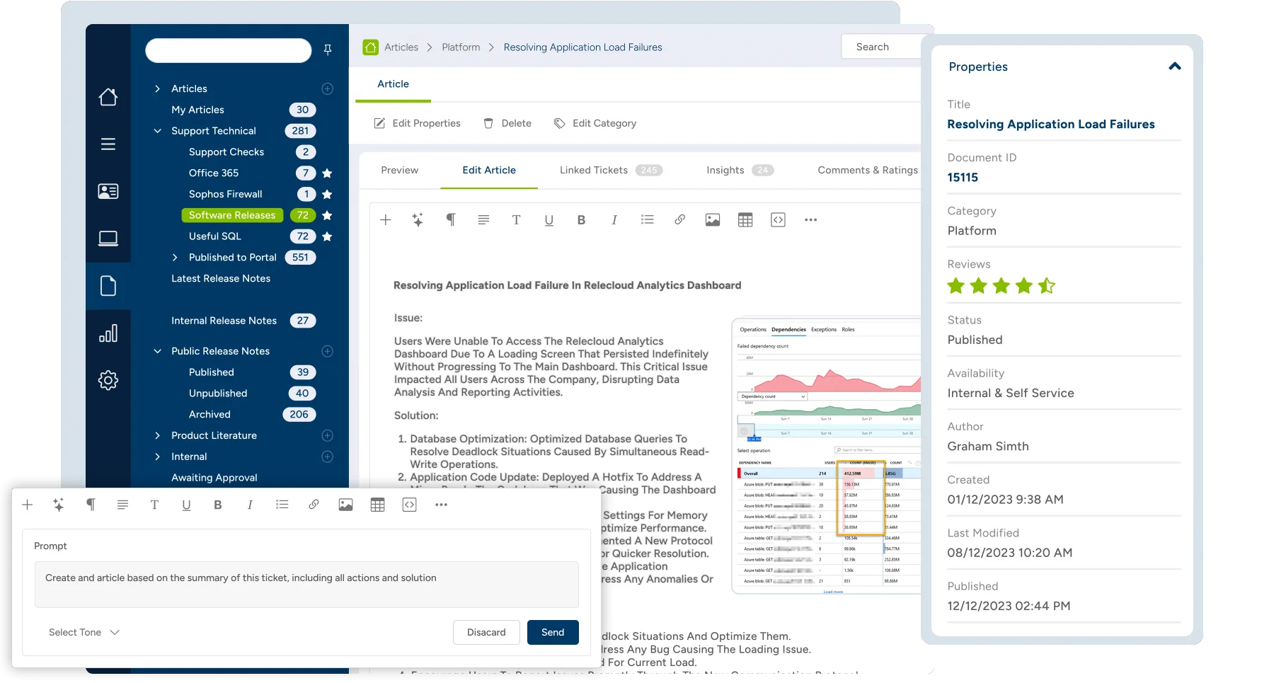The image size is (1274, 683).
Task: Collapse the Public Release Notes node
Action: (x=157, y=352)
